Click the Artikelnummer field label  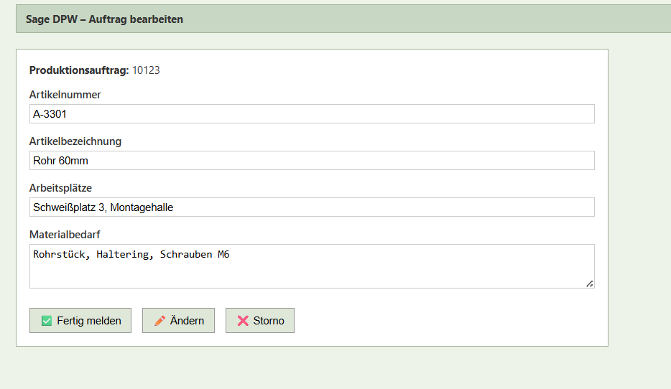pos(65,95)
